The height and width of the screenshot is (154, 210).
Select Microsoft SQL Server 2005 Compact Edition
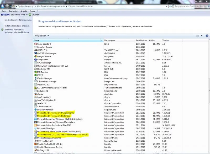pyautogui.click(x=59, y=131)
